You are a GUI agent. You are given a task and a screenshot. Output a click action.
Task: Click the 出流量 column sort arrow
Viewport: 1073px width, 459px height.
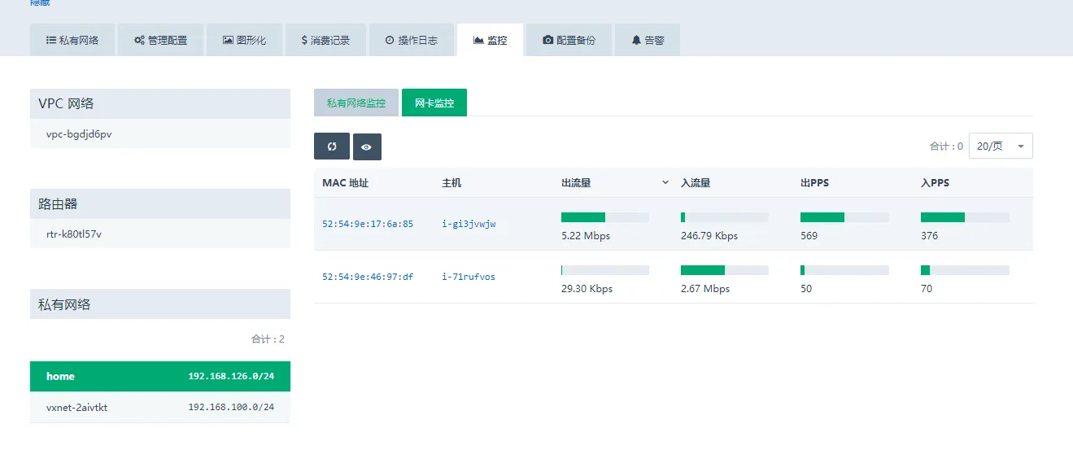click(x=665, y=183)
